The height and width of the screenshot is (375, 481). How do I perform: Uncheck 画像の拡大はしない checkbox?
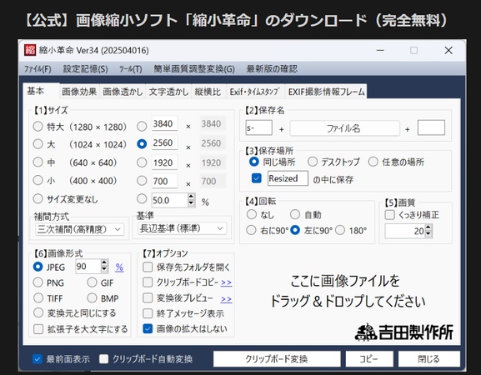coord(148,328)
